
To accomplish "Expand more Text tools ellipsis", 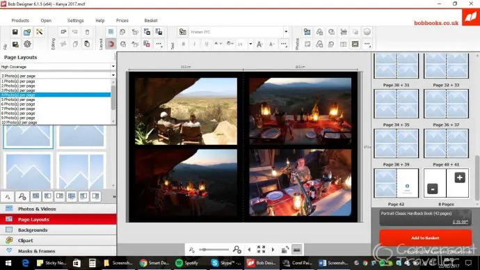I will (x=283, y=44).
